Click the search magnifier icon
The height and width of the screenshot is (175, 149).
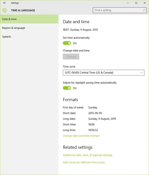(x=144, y=10)
